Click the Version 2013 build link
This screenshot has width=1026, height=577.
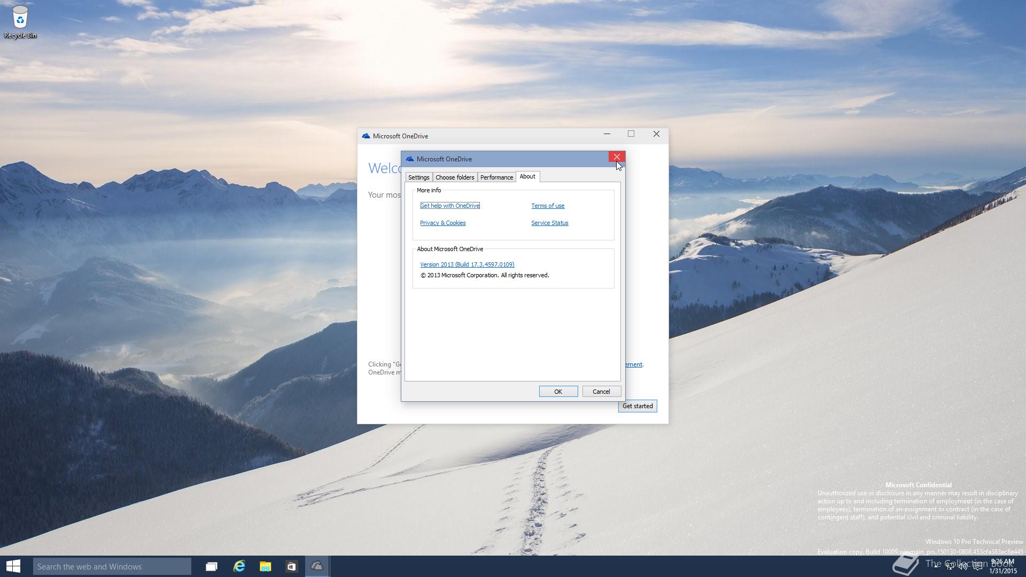(467, 264)
